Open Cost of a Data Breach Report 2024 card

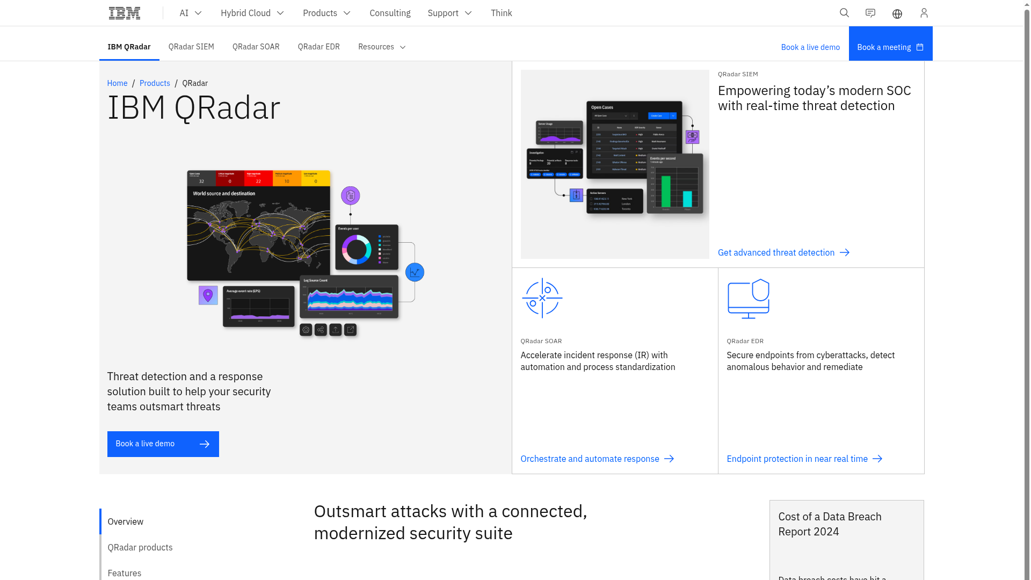(847, 540)
